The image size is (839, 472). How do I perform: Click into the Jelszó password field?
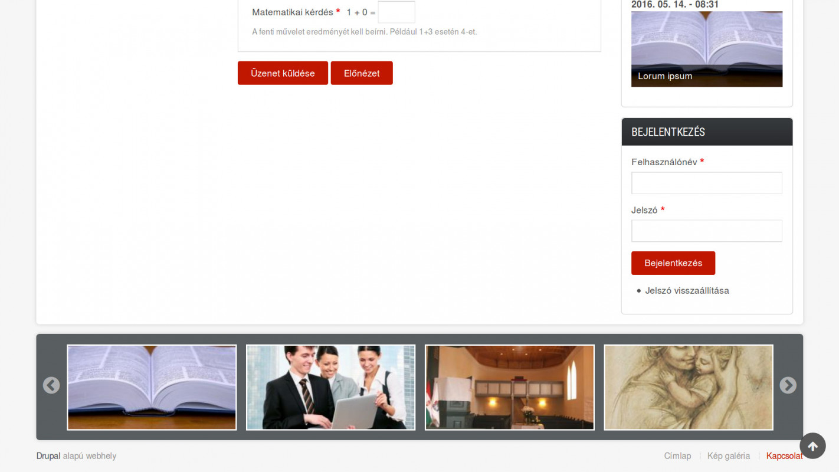click(x=707, y=231)
